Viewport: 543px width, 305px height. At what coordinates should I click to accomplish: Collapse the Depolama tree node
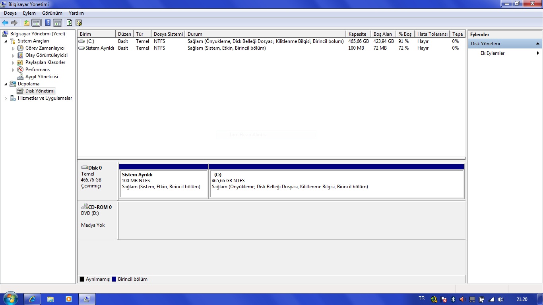[6, 84]
